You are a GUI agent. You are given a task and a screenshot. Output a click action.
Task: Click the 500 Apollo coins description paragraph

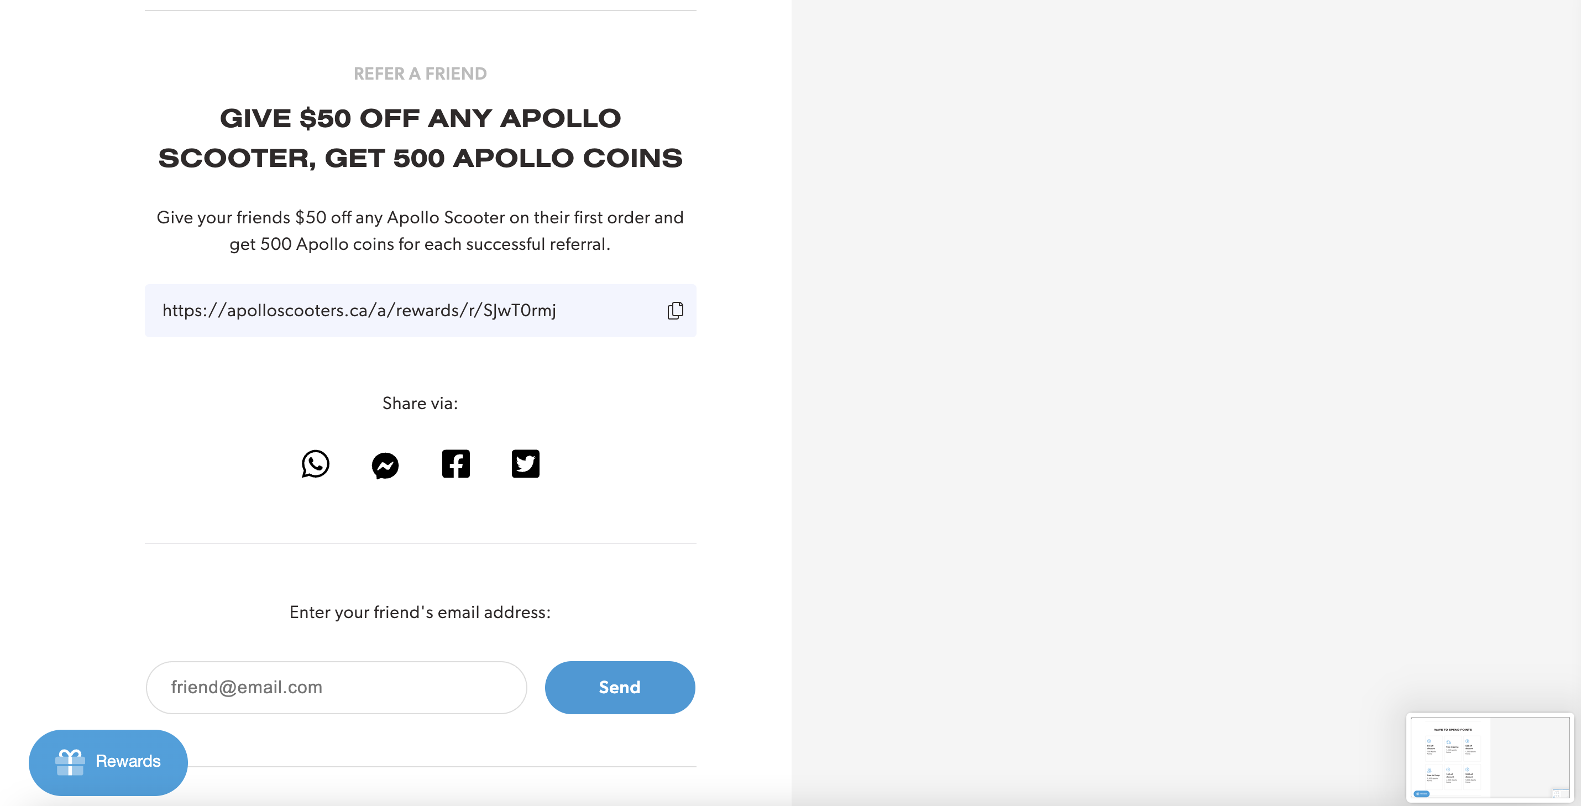tap(421, 231)
